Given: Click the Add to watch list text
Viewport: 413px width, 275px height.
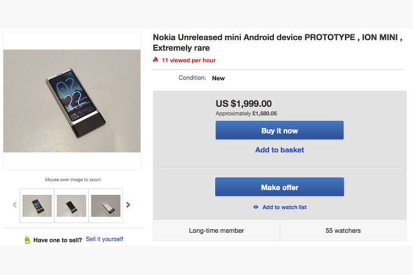Looking at the screenshot, I should tap(284, 207).
